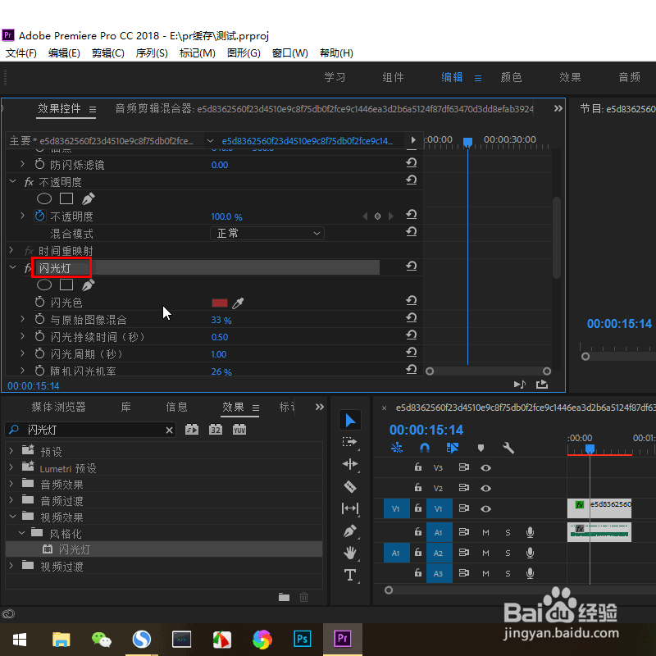This screenshot has width=656, height=656.
Task: Select the 闪光灯 effect in Effects list
Action: [164, 549]
